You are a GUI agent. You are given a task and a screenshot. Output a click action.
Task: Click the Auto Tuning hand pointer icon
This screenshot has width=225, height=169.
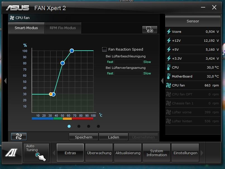click(x=40, y=157)
